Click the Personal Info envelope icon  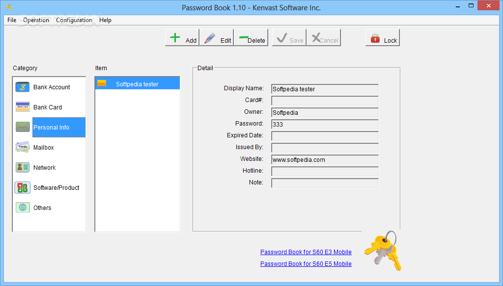23,127
